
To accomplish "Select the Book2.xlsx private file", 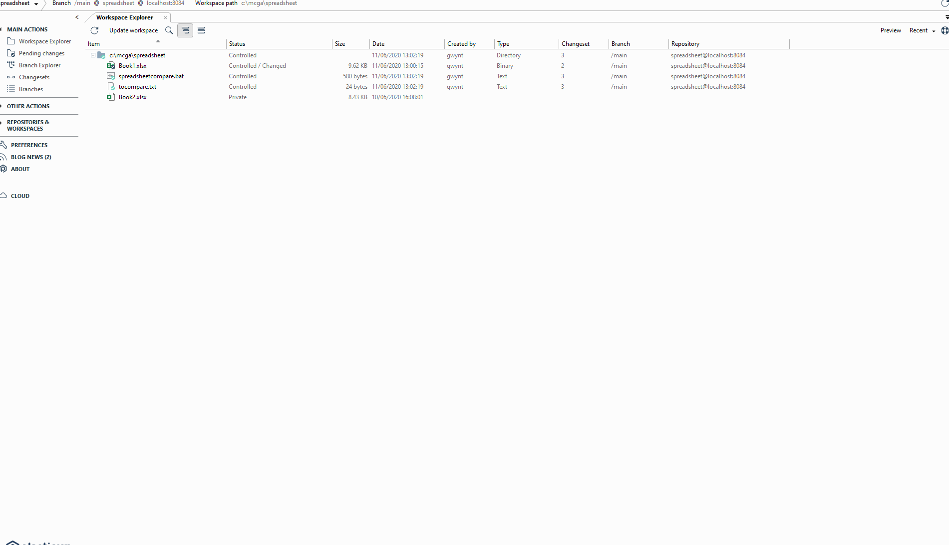I will pos(132,97).
